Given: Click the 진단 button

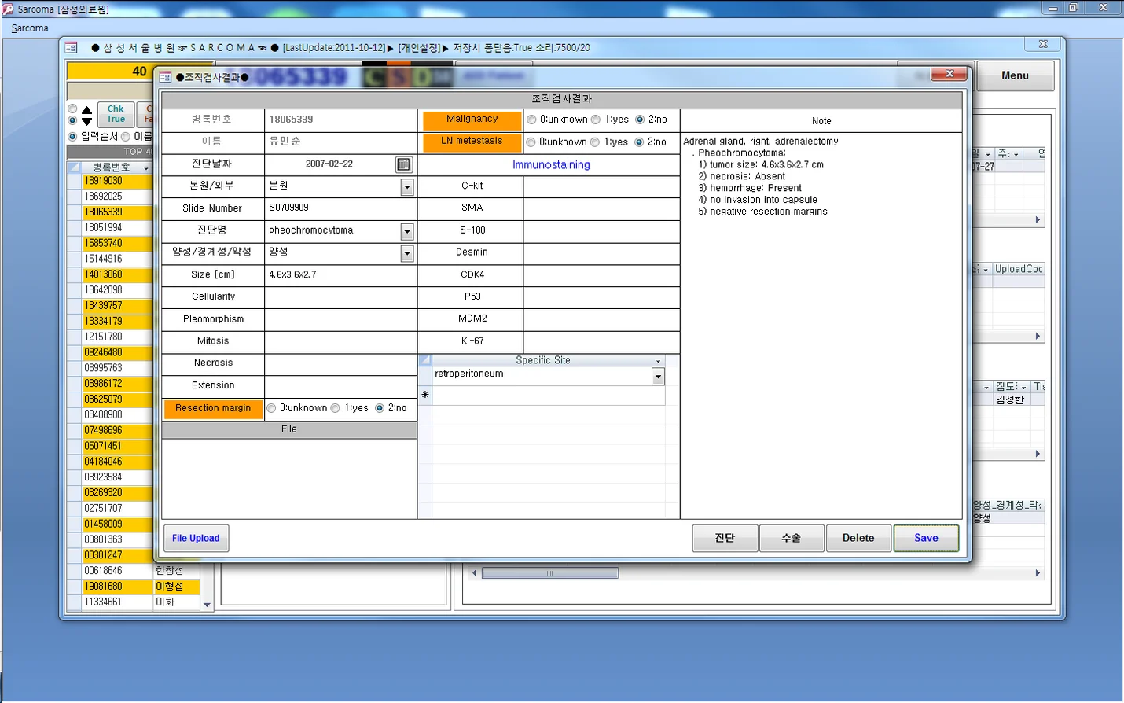Looking at the screenshot, I should (725, 538).
